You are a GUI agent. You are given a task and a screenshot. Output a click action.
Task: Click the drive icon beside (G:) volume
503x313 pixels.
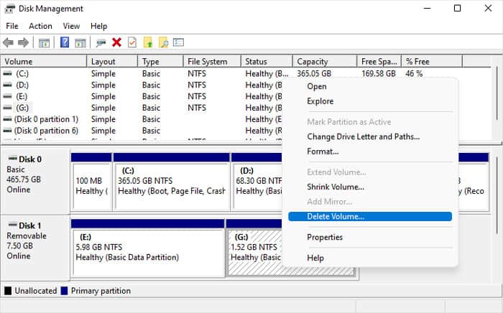click(x=7, y=108)
